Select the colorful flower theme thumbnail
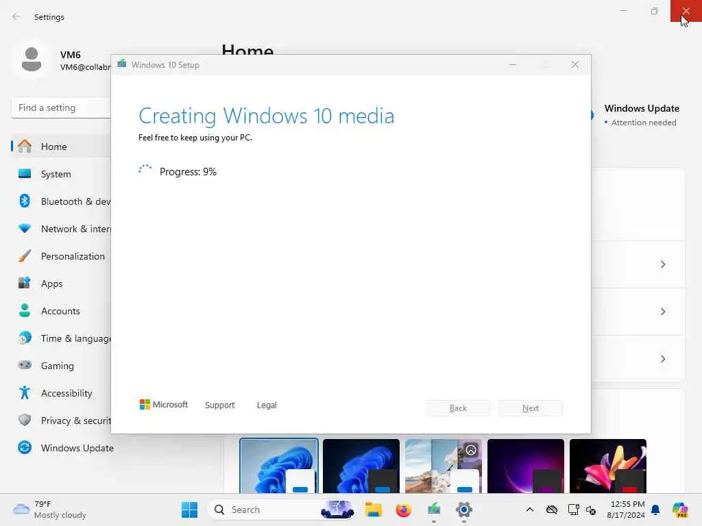Viewport: 702px width, 526px height. point(608,466)
